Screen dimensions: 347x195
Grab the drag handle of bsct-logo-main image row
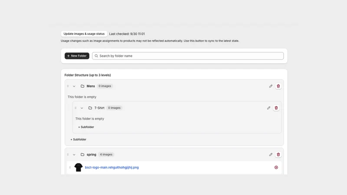70,167
